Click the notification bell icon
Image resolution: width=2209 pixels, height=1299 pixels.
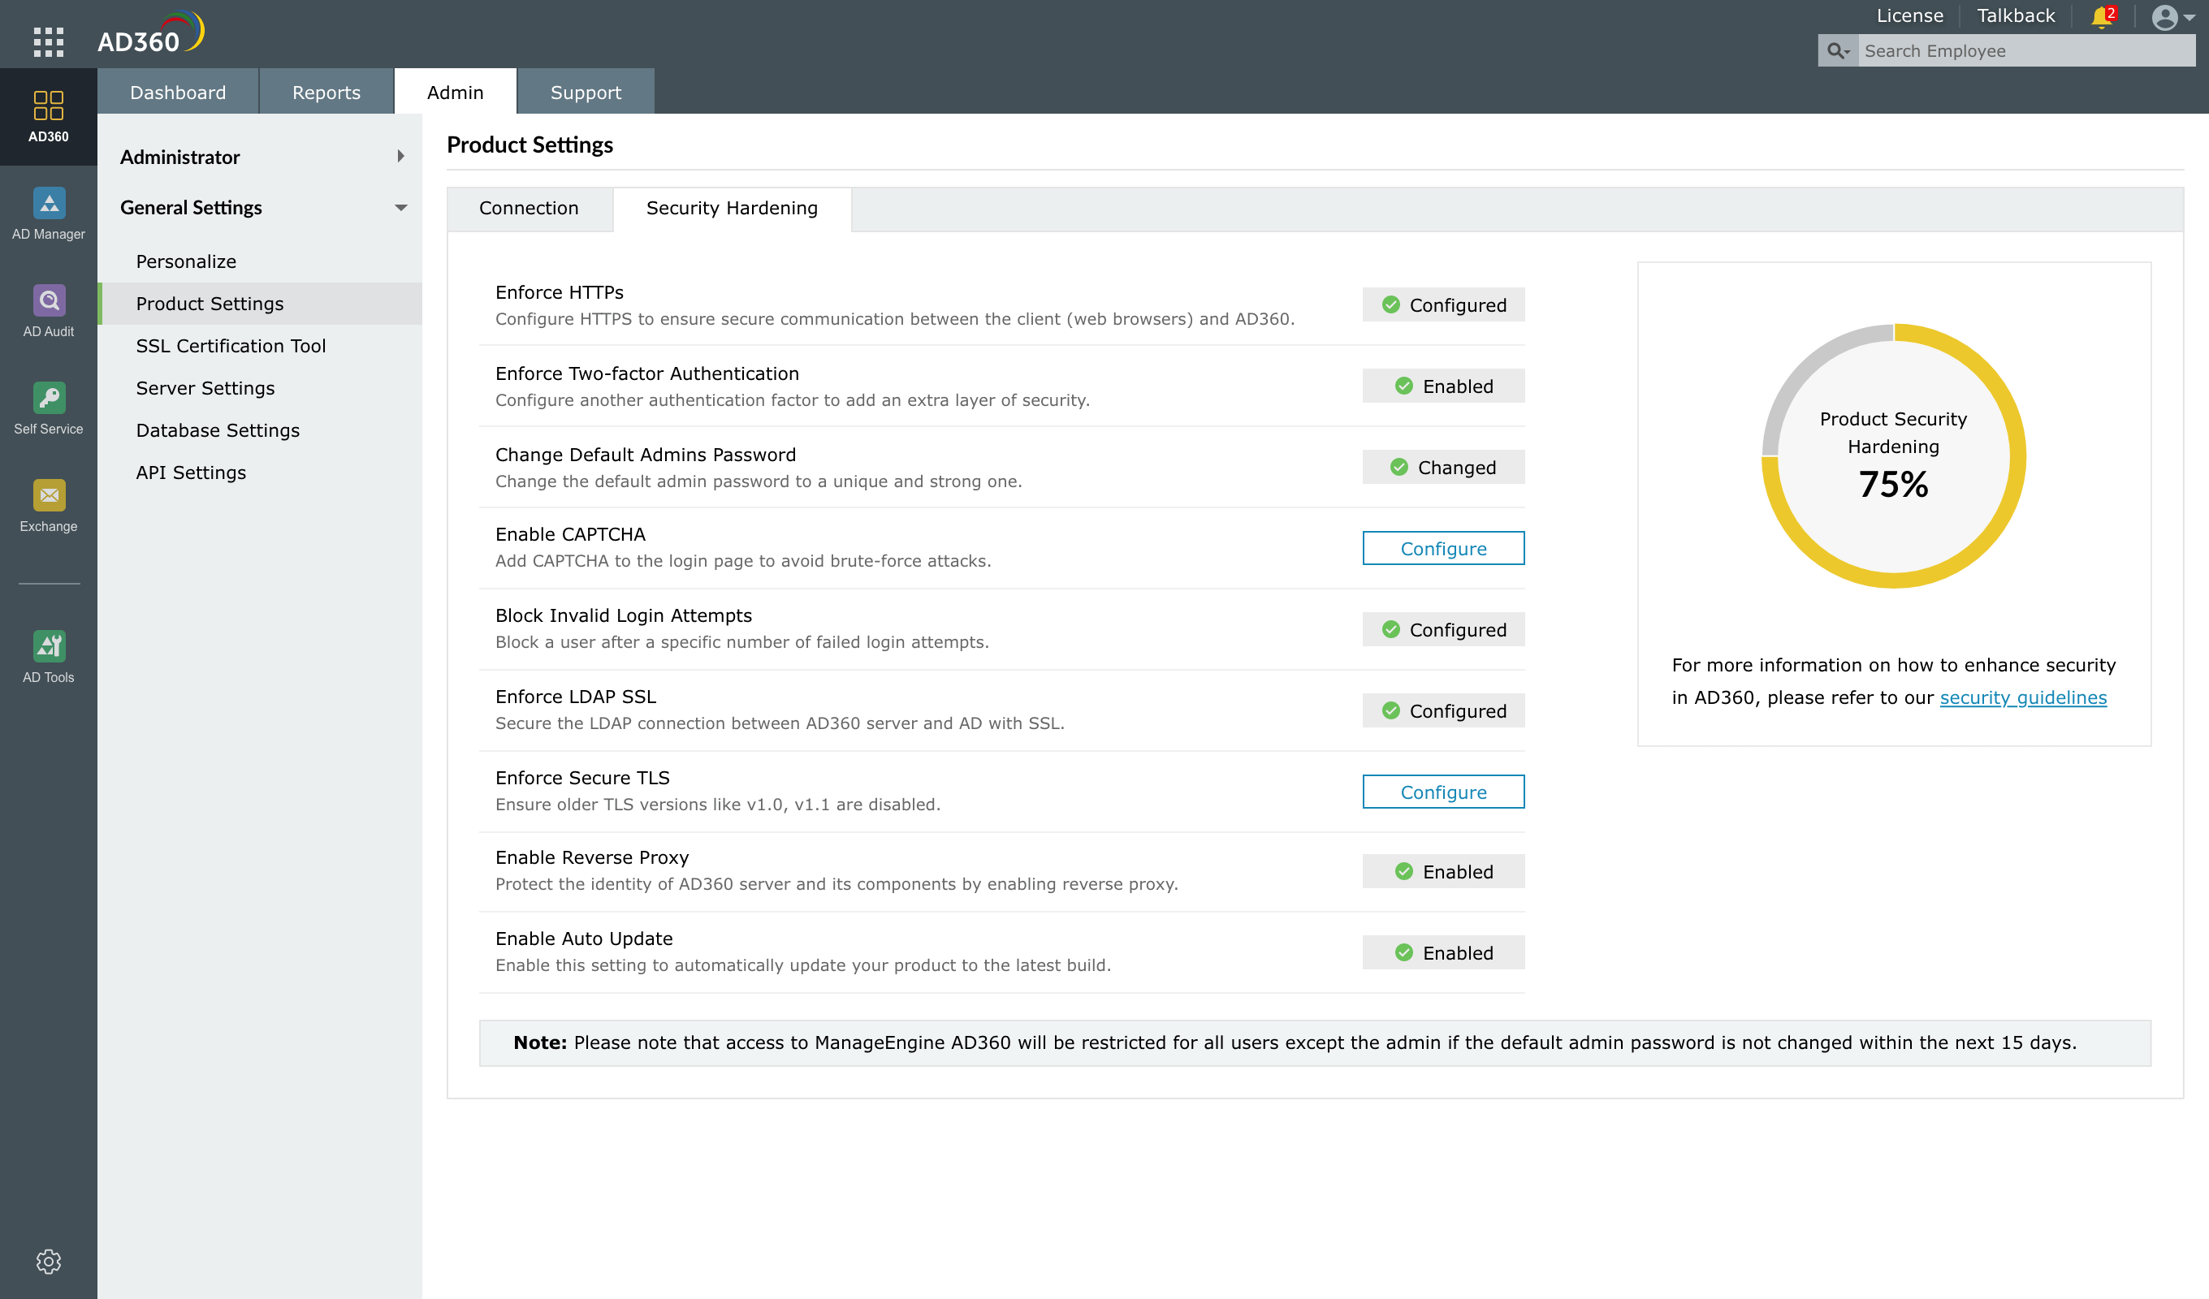pyautogui.click(x=2100, y=17)
